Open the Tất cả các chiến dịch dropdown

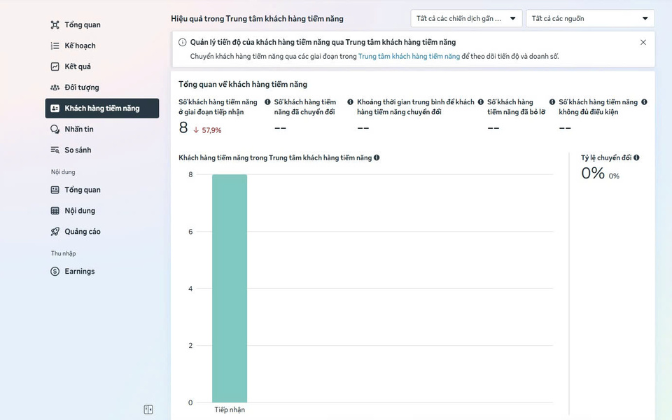point(466,19)
